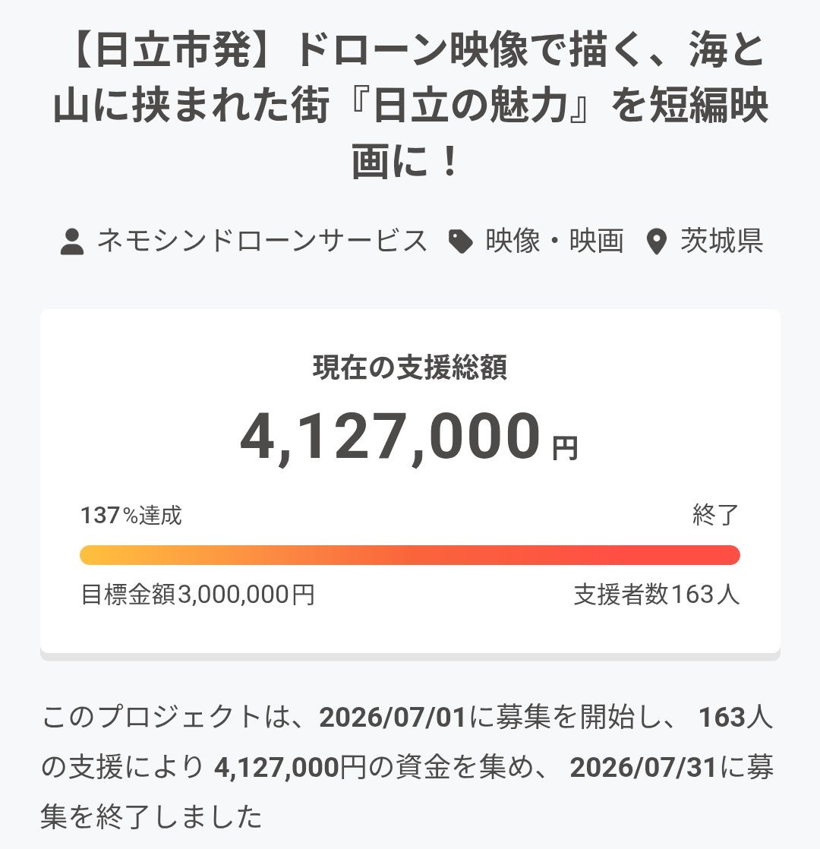Screen dimensions: 820x849
Task: Click the project title 【日立市発】ドローン映像
Action: [410, 105]
